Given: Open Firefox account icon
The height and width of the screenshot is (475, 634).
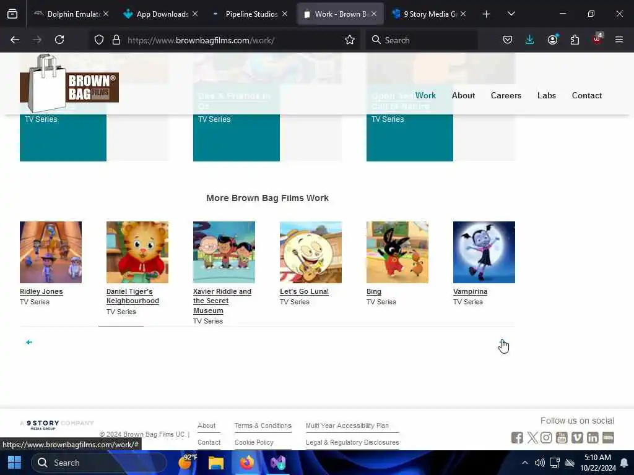Looking at the screenshot, I should pyautogui.click(x=552, y=40).
